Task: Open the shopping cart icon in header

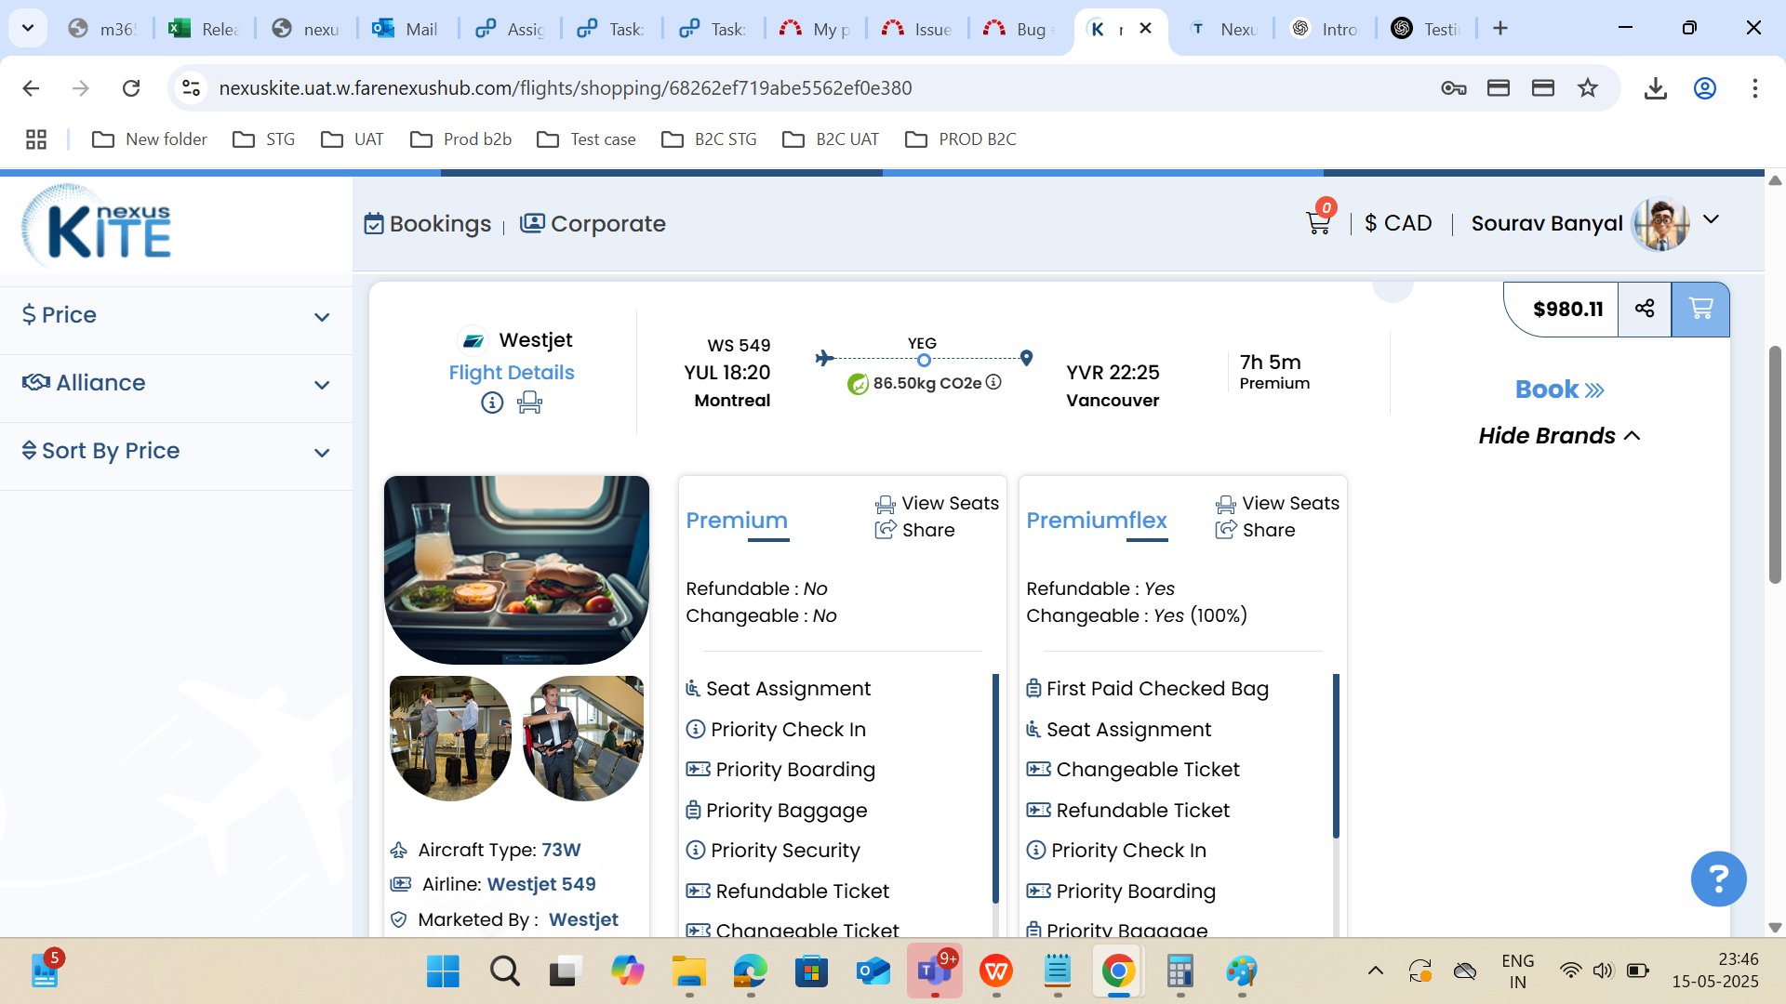Action: click(x=1317, y=223)
